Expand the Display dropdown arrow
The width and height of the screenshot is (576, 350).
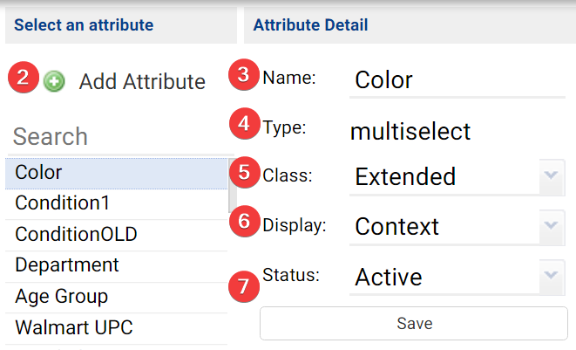click(550, 227)
